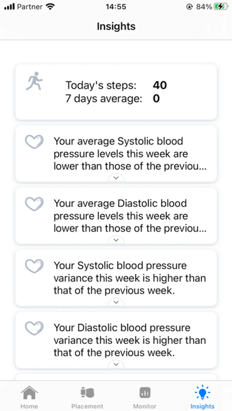Expand the average Diastolic blood pressure insight
The height and width of the screenshot is (411, 232).
point(116,240)
